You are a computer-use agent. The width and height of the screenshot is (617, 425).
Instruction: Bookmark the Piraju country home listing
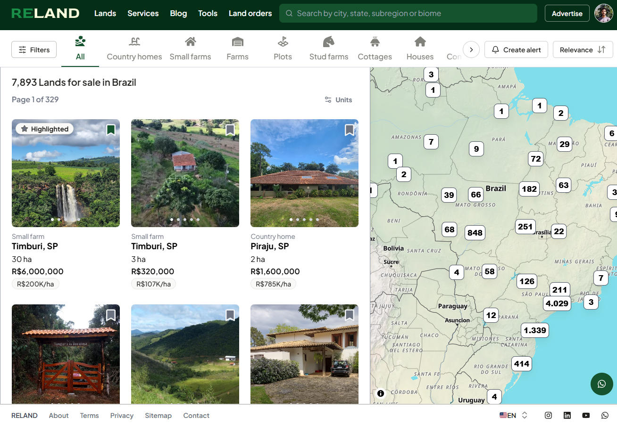[x=350, y=130]
